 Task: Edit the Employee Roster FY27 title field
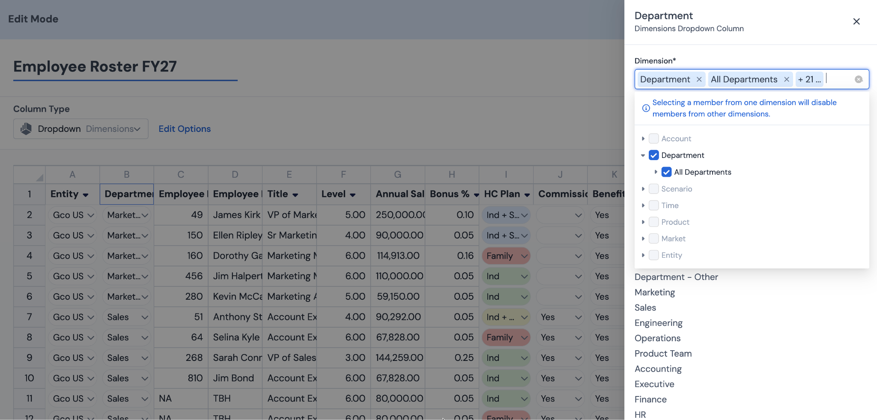click(125, 67)
